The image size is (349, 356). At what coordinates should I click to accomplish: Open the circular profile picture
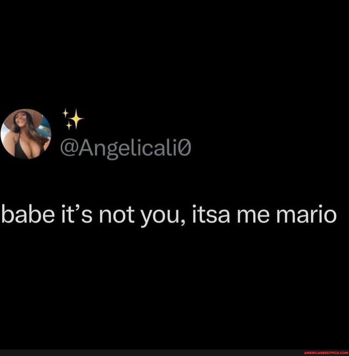pyautogui.click(x=26, y=134)
